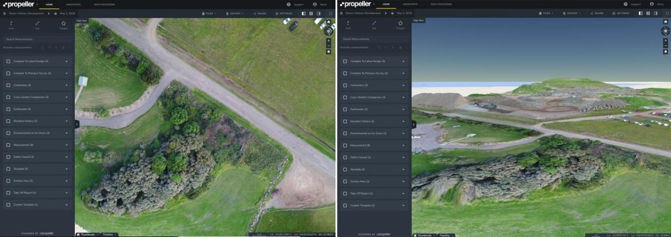
Task: Expand Take Off Report group in left window
Action: [x=67, y=193]
